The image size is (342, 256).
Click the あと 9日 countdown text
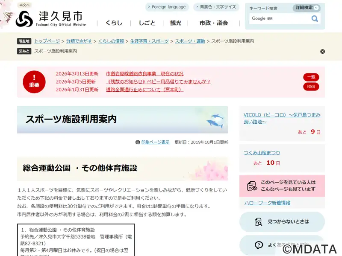tap(309, 132)
